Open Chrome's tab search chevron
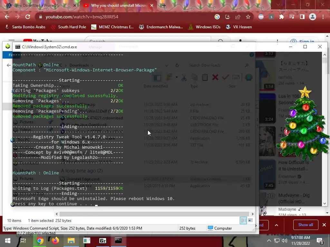The width and height of the screenshot is (330, 247). click(x=278, y=5)
